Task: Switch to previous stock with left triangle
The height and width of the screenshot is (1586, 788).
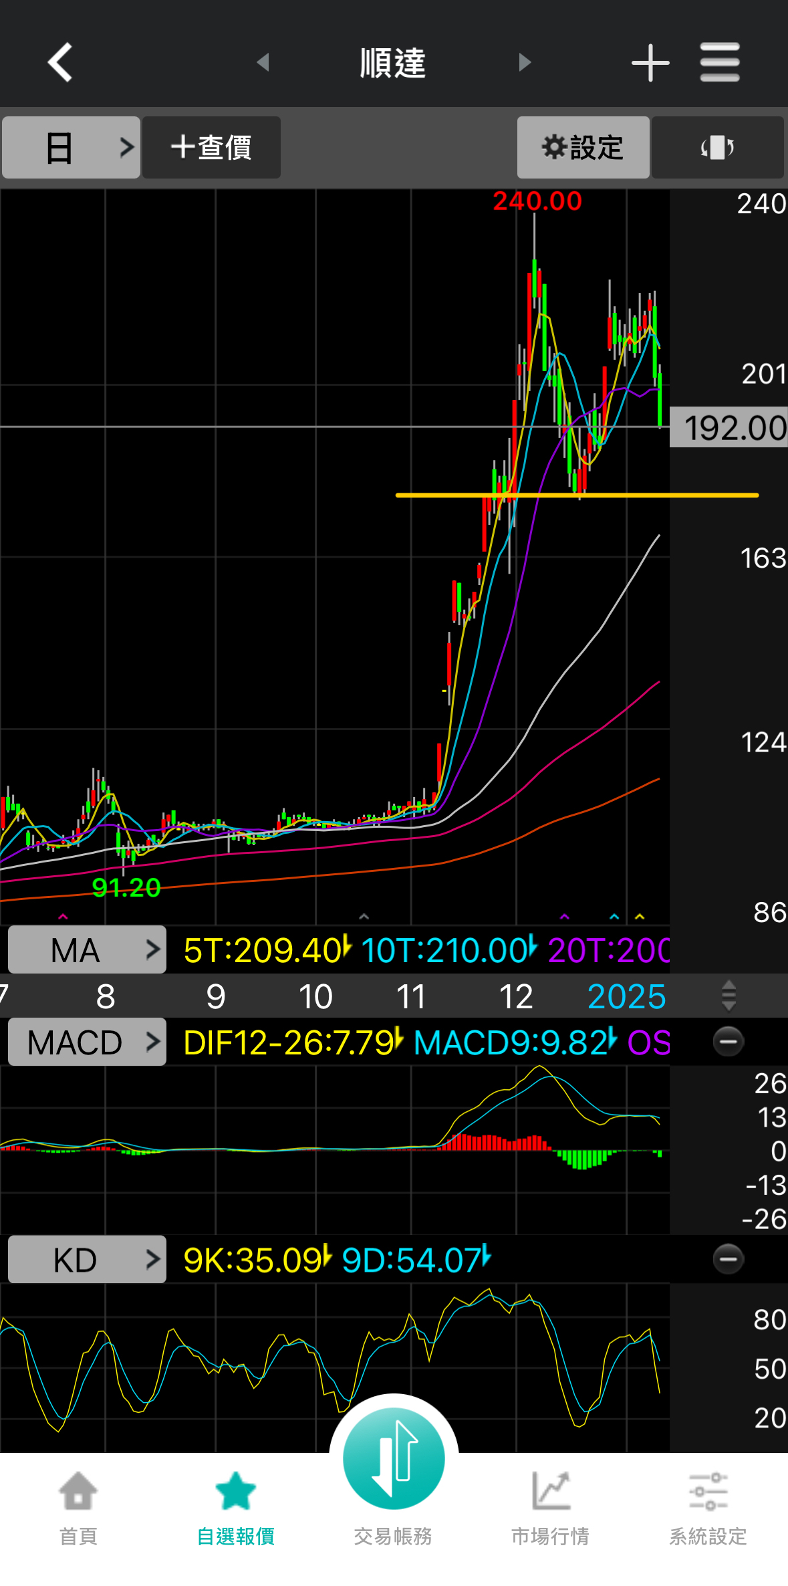Action: [x=263, y=62]
